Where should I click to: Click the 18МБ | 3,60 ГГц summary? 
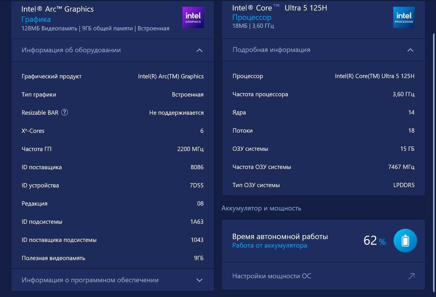click(253, 26)
